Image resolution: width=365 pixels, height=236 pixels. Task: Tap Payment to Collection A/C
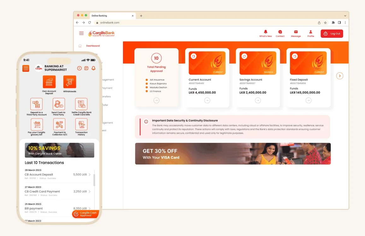click(x=59, y=124)
